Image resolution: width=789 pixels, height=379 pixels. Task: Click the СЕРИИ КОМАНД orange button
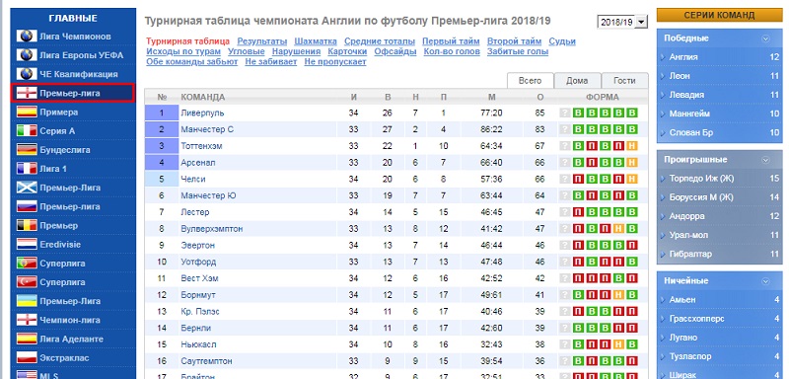719,15
